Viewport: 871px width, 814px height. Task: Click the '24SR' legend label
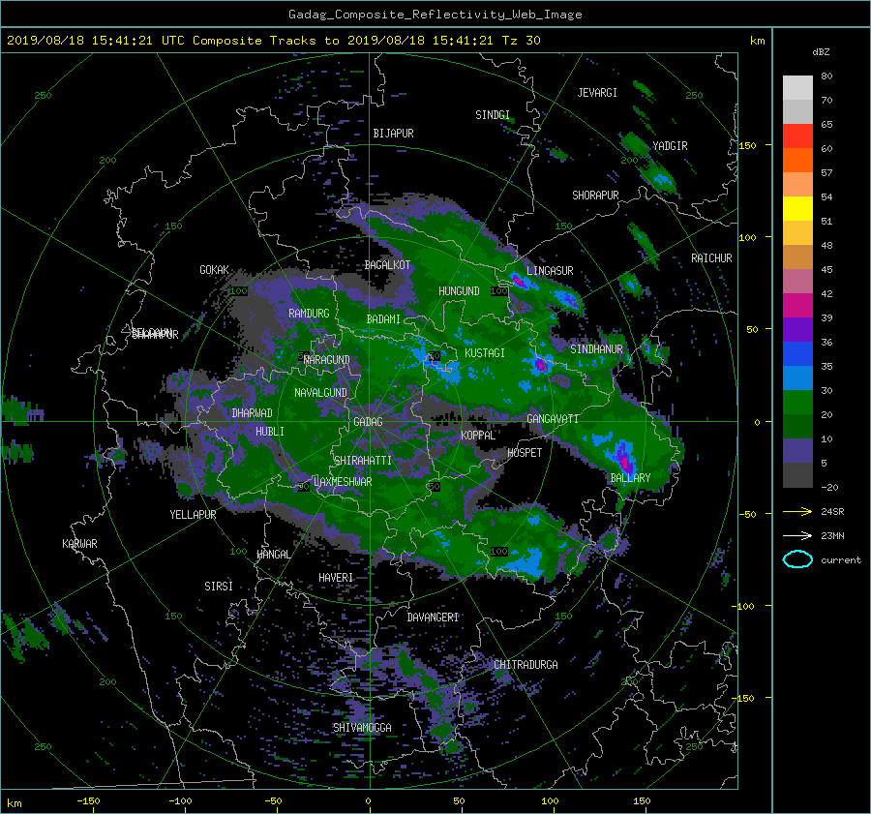click(x=832, y=511)
